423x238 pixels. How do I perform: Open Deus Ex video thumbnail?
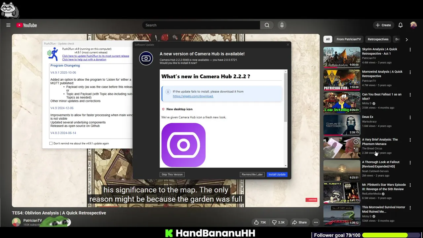(x=342, y=125)
